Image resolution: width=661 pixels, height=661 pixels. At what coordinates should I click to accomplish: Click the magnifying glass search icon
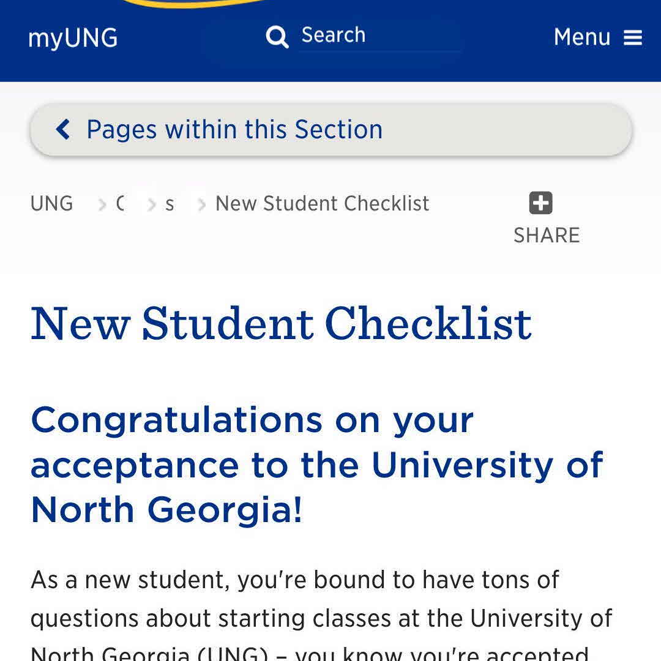(277, 37)
